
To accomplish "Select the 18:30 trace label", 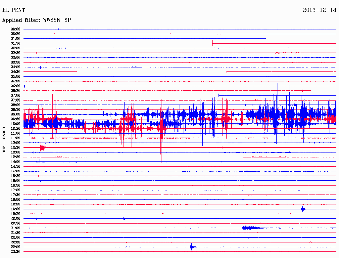I will pos(16,204).
